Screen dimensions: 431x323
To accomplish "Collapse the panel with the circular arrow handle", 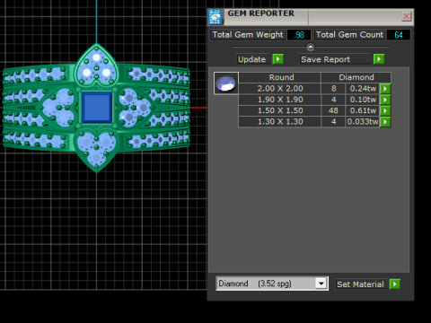I will (x=311, y=47).
